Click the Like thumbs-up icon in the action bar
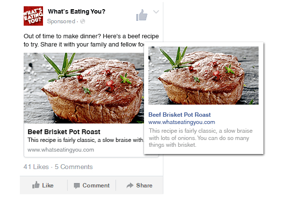The image size is (290, 201). click(36, 185)
